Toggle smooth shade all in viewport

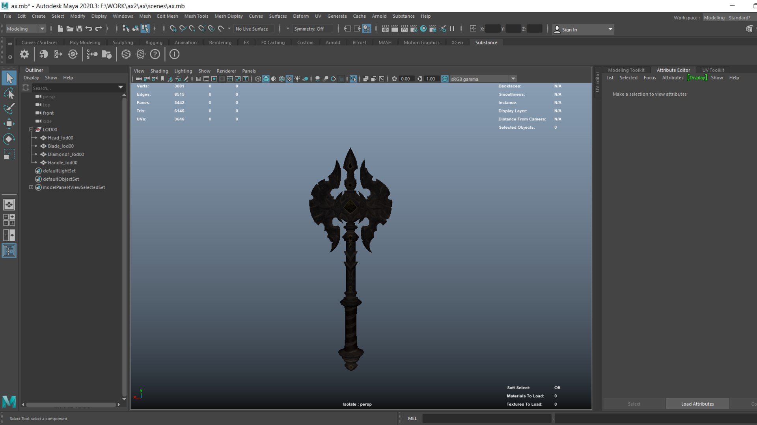(266, 79)
